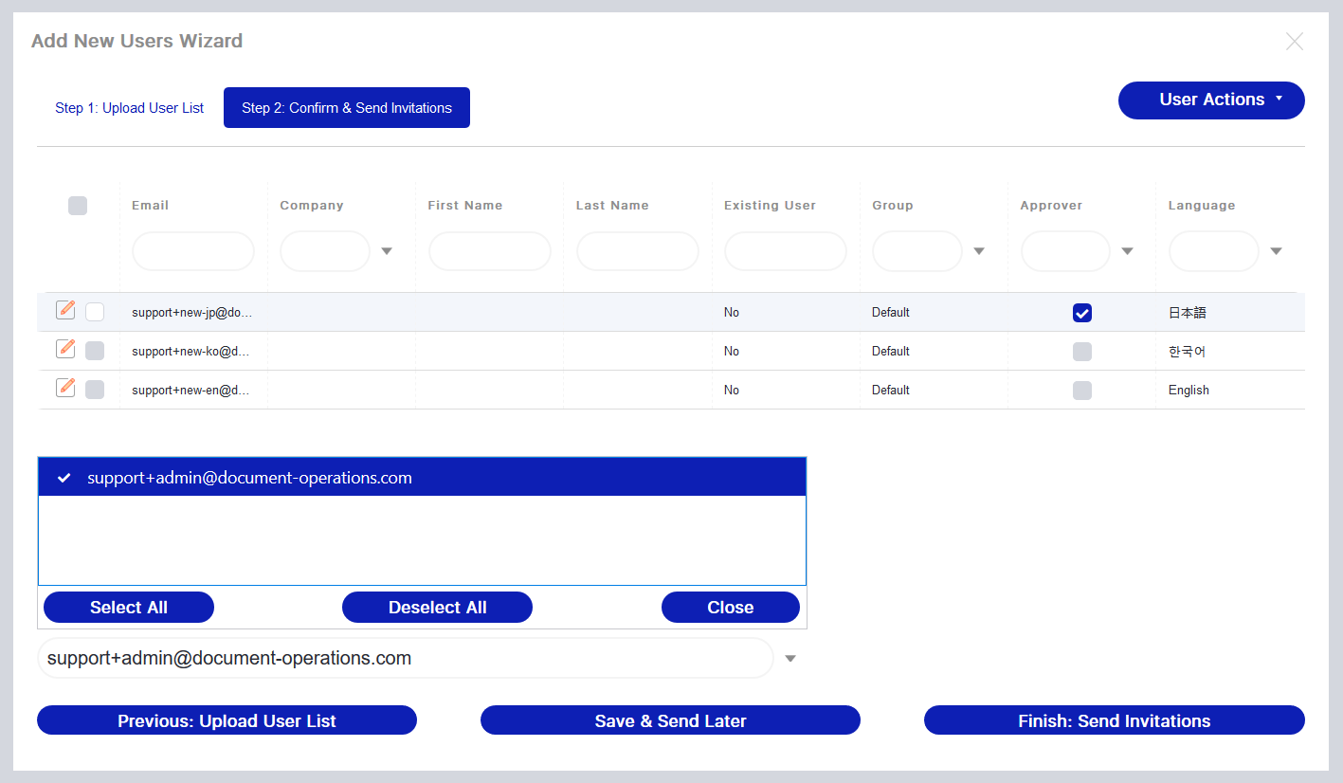Viewport: 1343px width, 783px height.
Task: Deselect support+admin@document-operations.com in the list
Action: [422, 478]
